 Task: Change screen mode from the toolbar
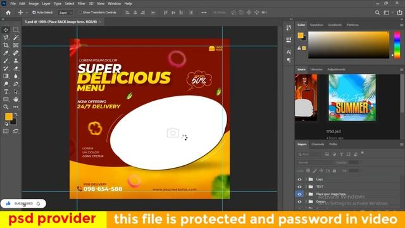16,131
